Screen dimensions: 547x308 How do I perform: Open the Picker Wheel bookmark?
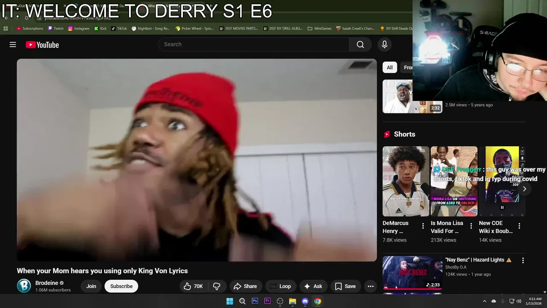click(x=194, y=29)
